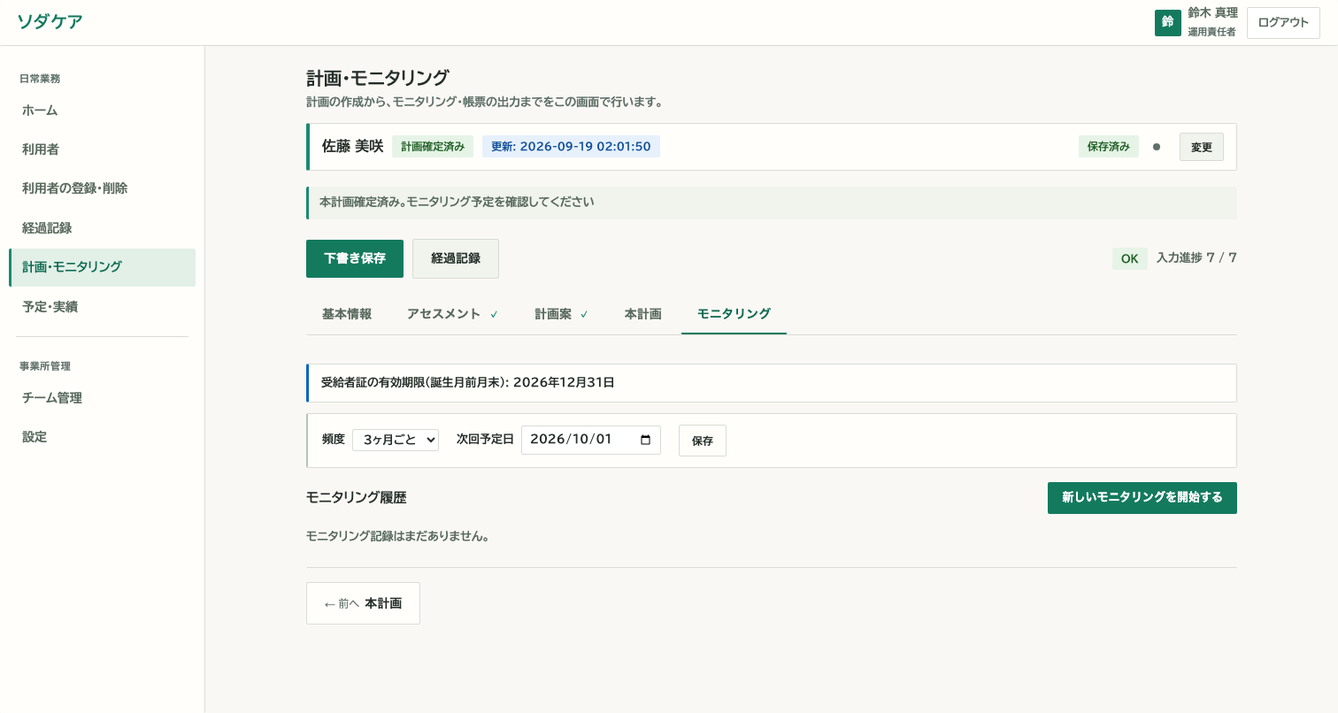Click the 次回予定日 date field

(x=591, y=440)
